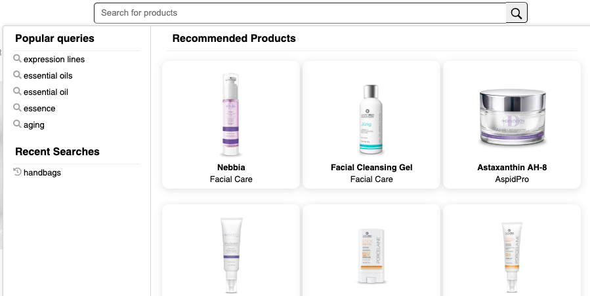
Task: Focus the 'Search for products' field
Action: 300,13
